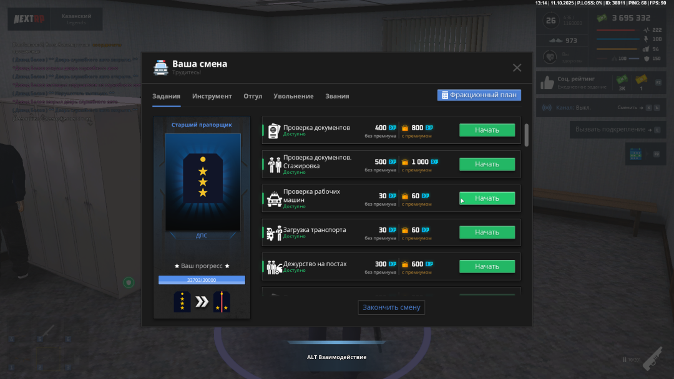This screenshot has width=674, height=379.
Task: Open the Фракционный план button
Action: [x=479, y=95]
